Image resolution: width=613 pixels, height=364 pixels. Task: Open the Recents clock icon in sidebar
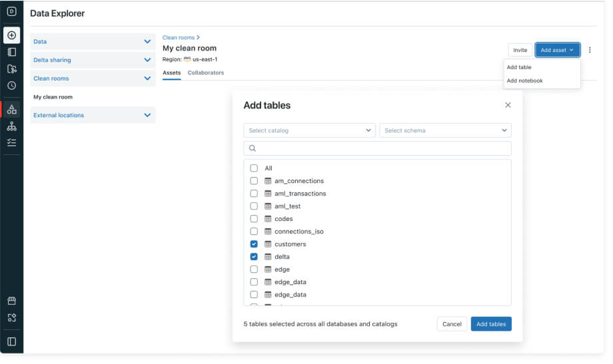[11, 85]
